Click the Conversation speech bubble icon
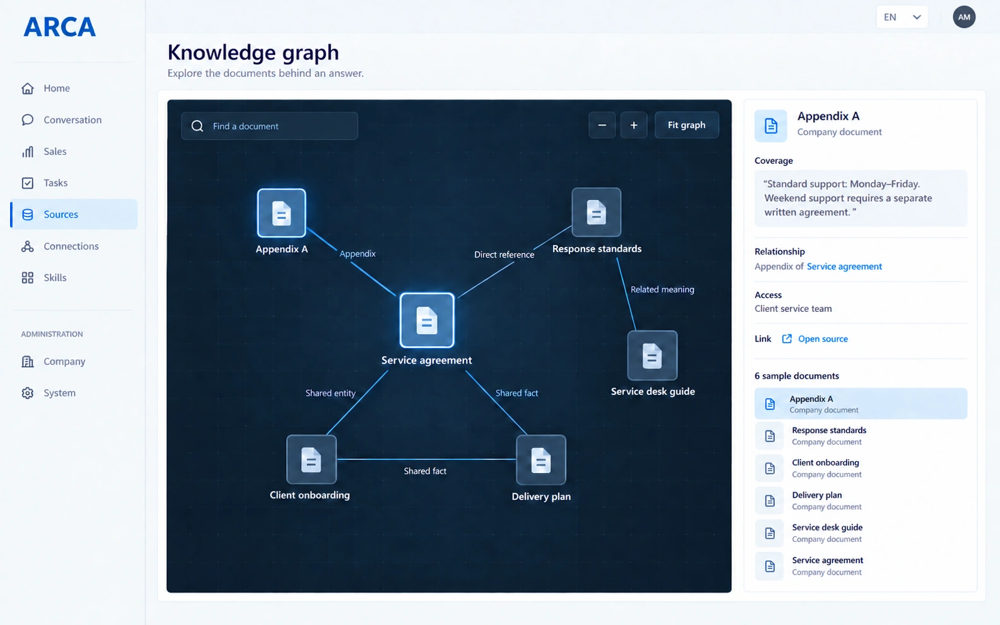The height and width of the screenshot is (625, 1000). pos(28,120)
